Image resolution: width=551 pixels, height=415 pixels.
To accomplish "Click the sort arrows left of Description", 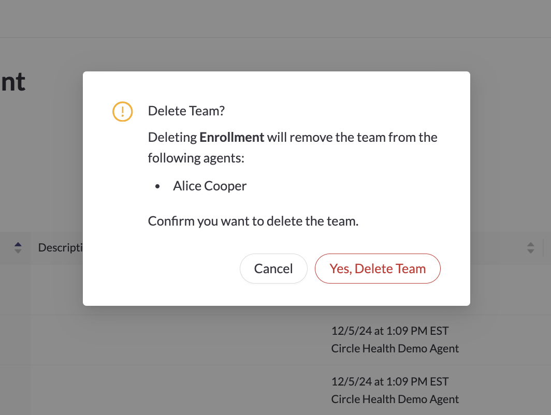I will coord(18,248).
